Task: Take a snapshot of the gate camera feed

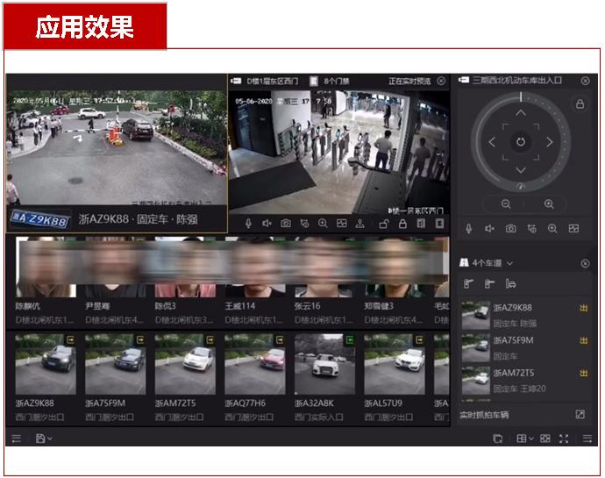Action: click(286, 224)
